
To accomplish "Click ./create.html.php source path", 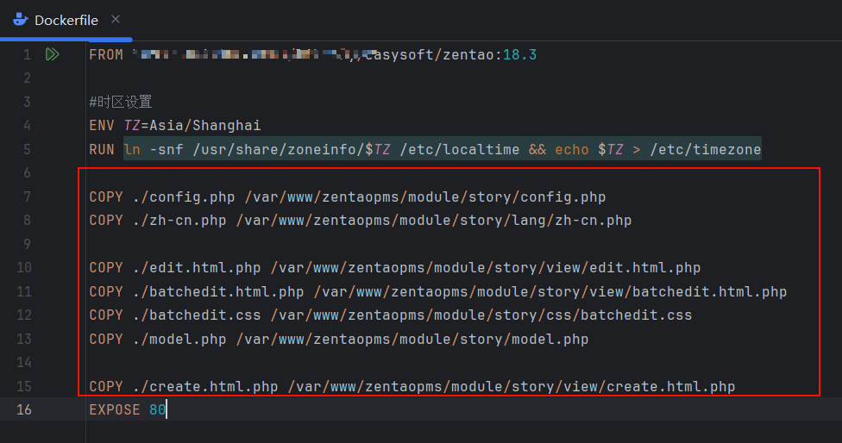I will coord(205,386).
